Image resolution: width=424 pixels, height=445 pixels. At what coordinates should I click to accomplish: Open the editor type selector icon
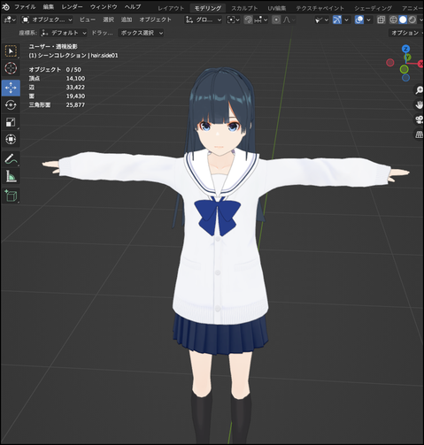9,19
